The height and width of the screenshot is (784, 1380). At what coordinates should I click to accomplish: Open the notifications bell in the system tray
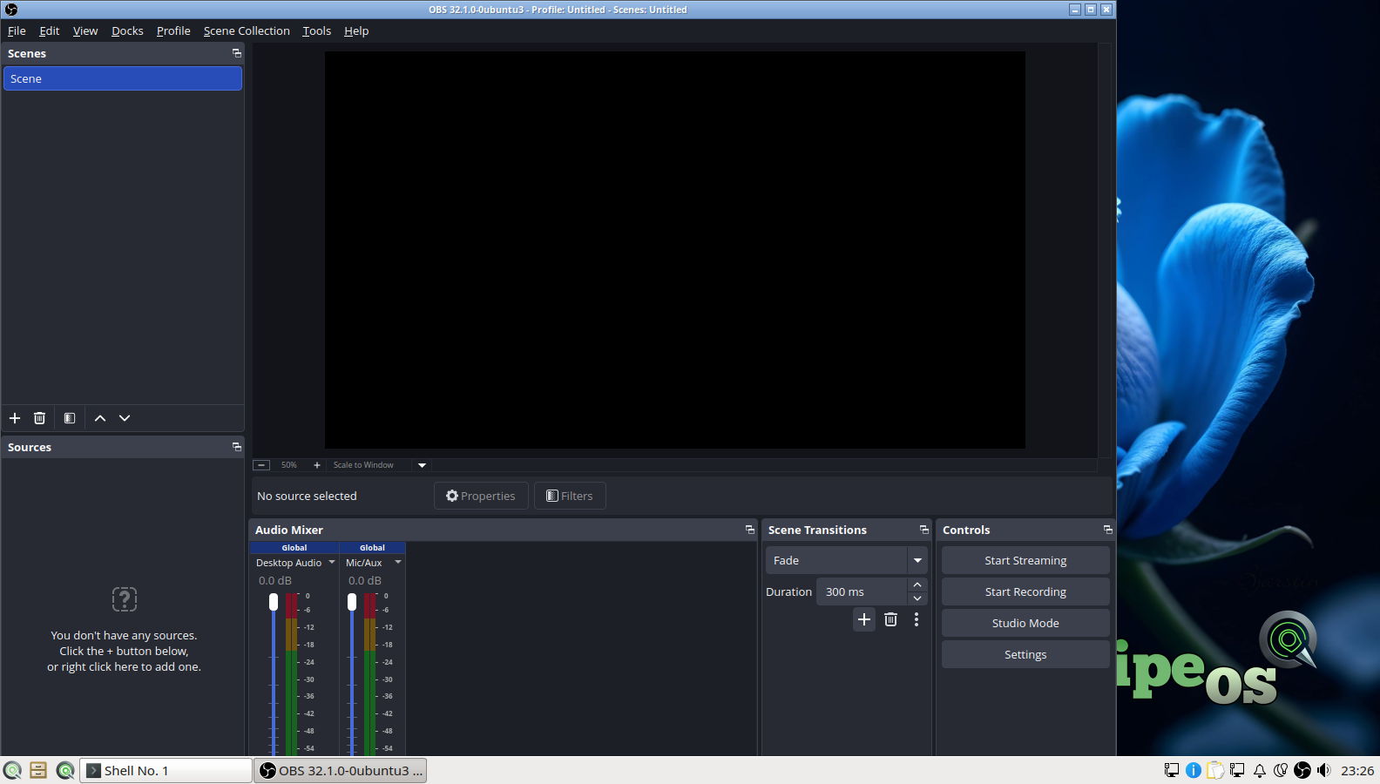tap(1260, 770)
